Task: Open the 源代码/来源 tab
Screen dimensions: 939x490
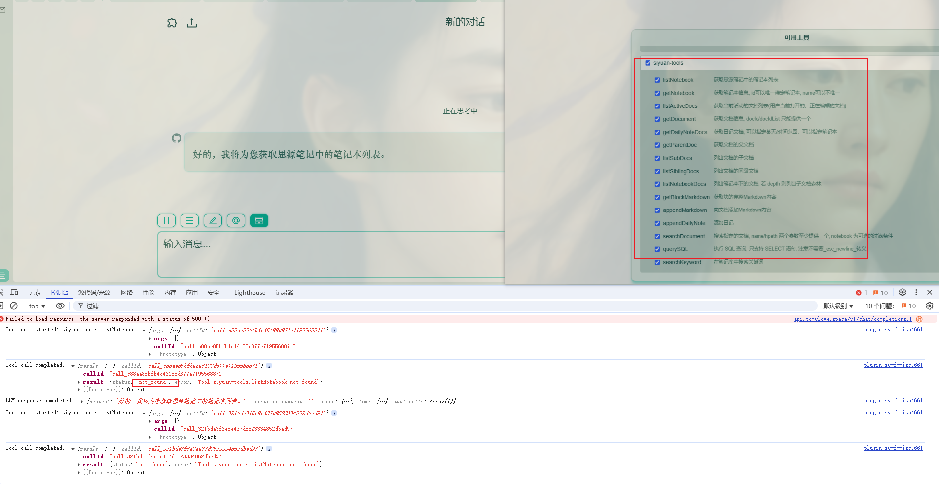Action: pyautogui.click(x=95, y=293)
